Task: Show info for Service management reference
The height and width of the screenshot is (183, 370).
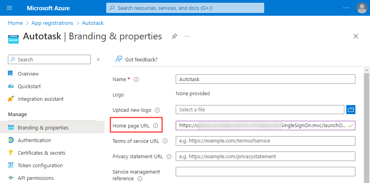Action: point(140,179)
